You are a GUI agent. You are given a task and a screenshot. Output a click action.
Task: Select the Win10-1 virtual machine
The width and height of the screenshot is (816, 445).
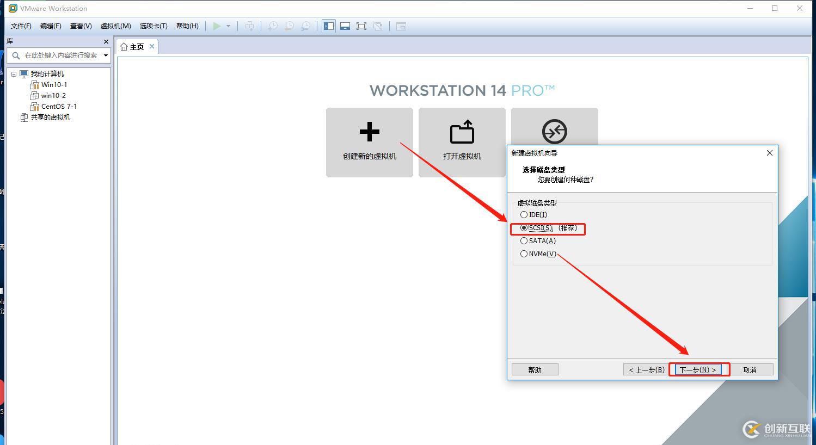[x=54, y=85]
